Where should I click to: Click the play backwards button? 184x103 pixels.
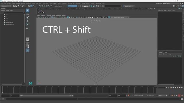[173, 88]
